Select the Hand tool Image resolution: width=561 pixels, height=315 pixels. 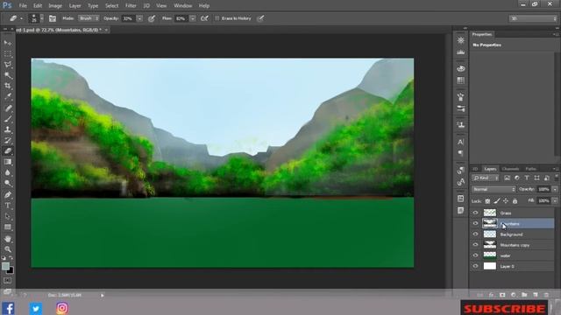coord(8,239)
